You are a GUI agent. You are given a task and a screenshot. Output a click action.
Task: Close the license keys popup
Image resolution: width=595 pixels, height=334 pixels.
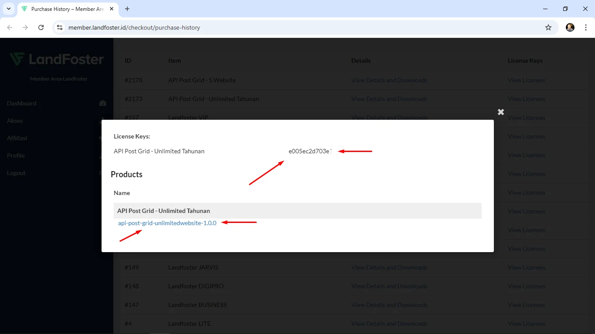click(501, 112)
